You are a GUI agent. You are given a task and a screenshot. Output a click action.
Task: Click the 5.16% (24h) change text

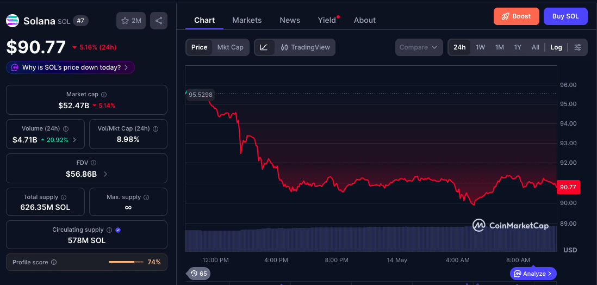point(97,47)
